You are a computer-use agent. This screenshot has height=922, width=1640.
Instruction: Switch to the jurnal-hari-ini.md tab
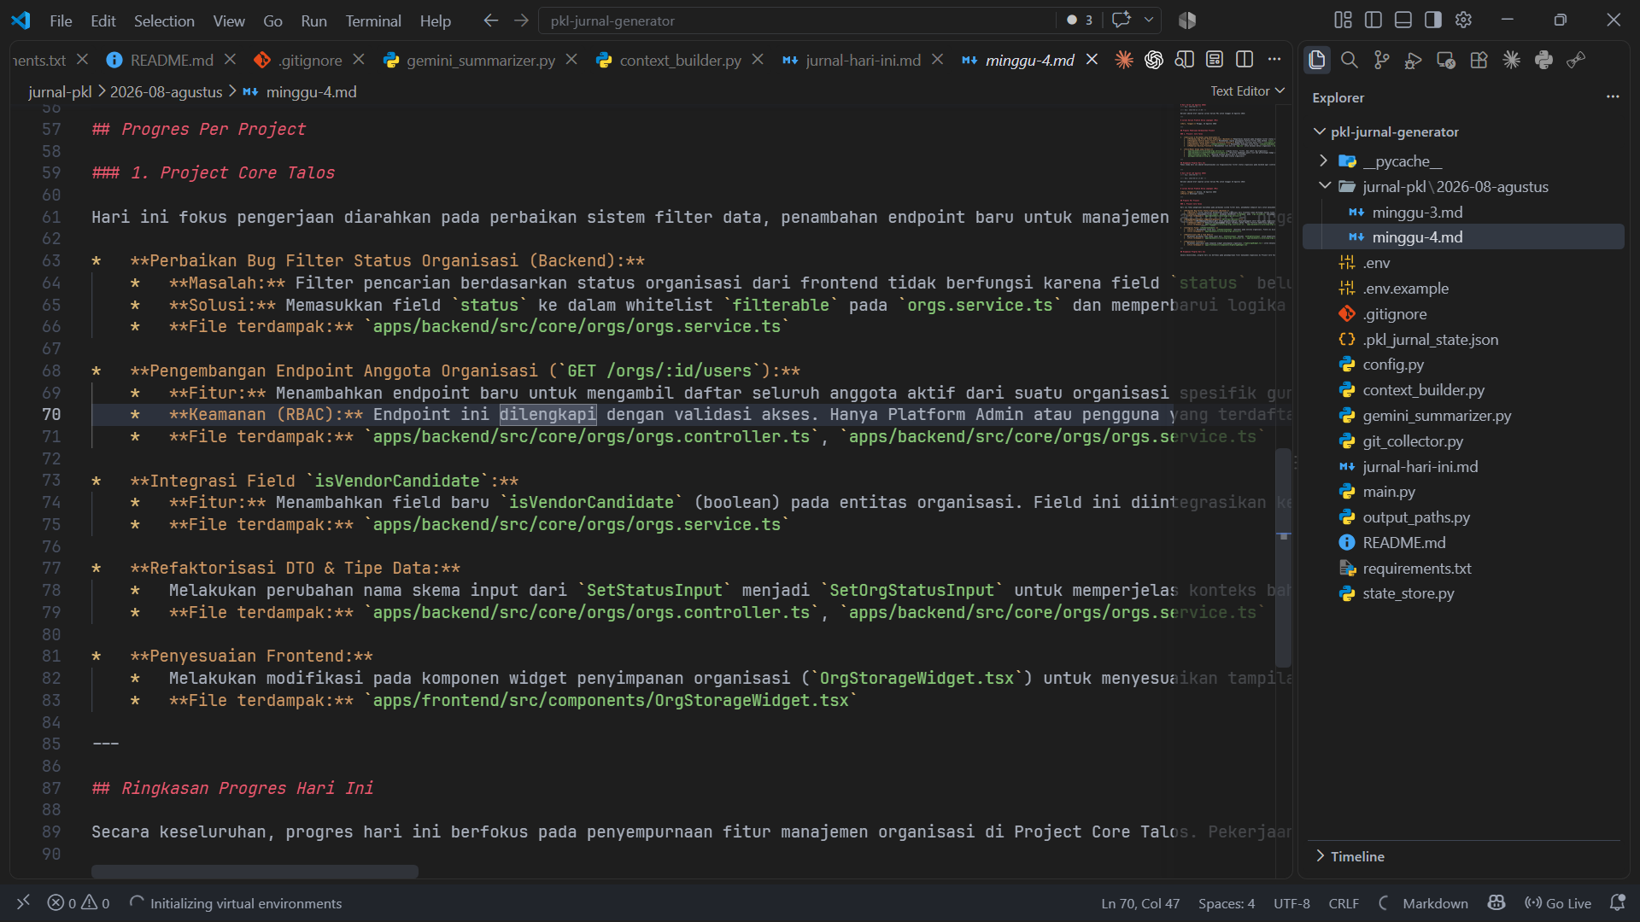click(863, 60)
